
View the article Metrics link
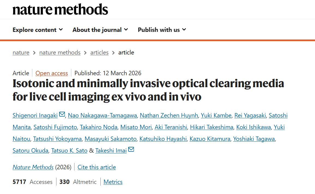(x=113, y=182)
